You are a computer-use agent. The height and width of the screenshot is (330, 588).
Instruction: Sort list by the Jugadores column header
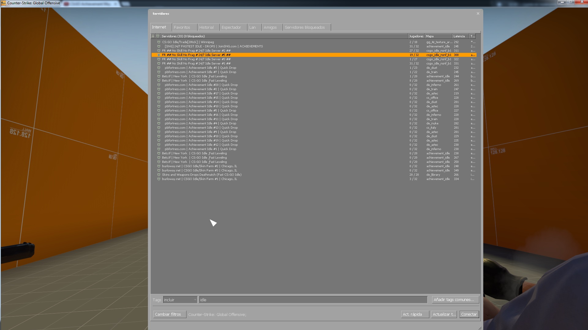[416, 36]
